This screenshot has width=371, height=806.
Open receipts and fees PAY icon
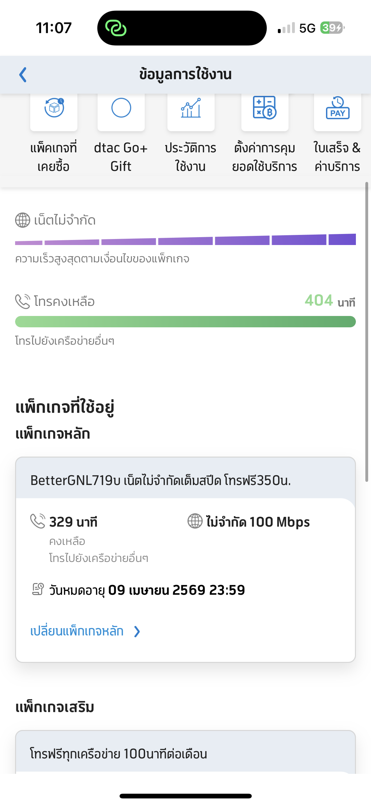coord(337,108)
